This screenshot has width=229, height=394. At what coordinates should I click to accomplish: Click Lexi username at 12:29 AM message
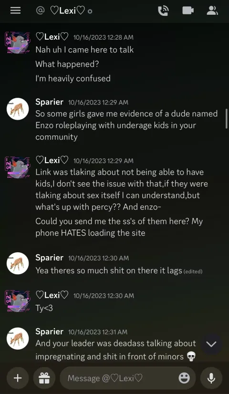pos(52,160)
